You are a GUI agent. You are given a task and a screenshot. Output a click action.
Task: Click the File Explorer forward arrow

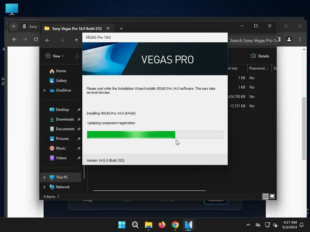pyautogui.click(x=62, y=40)
